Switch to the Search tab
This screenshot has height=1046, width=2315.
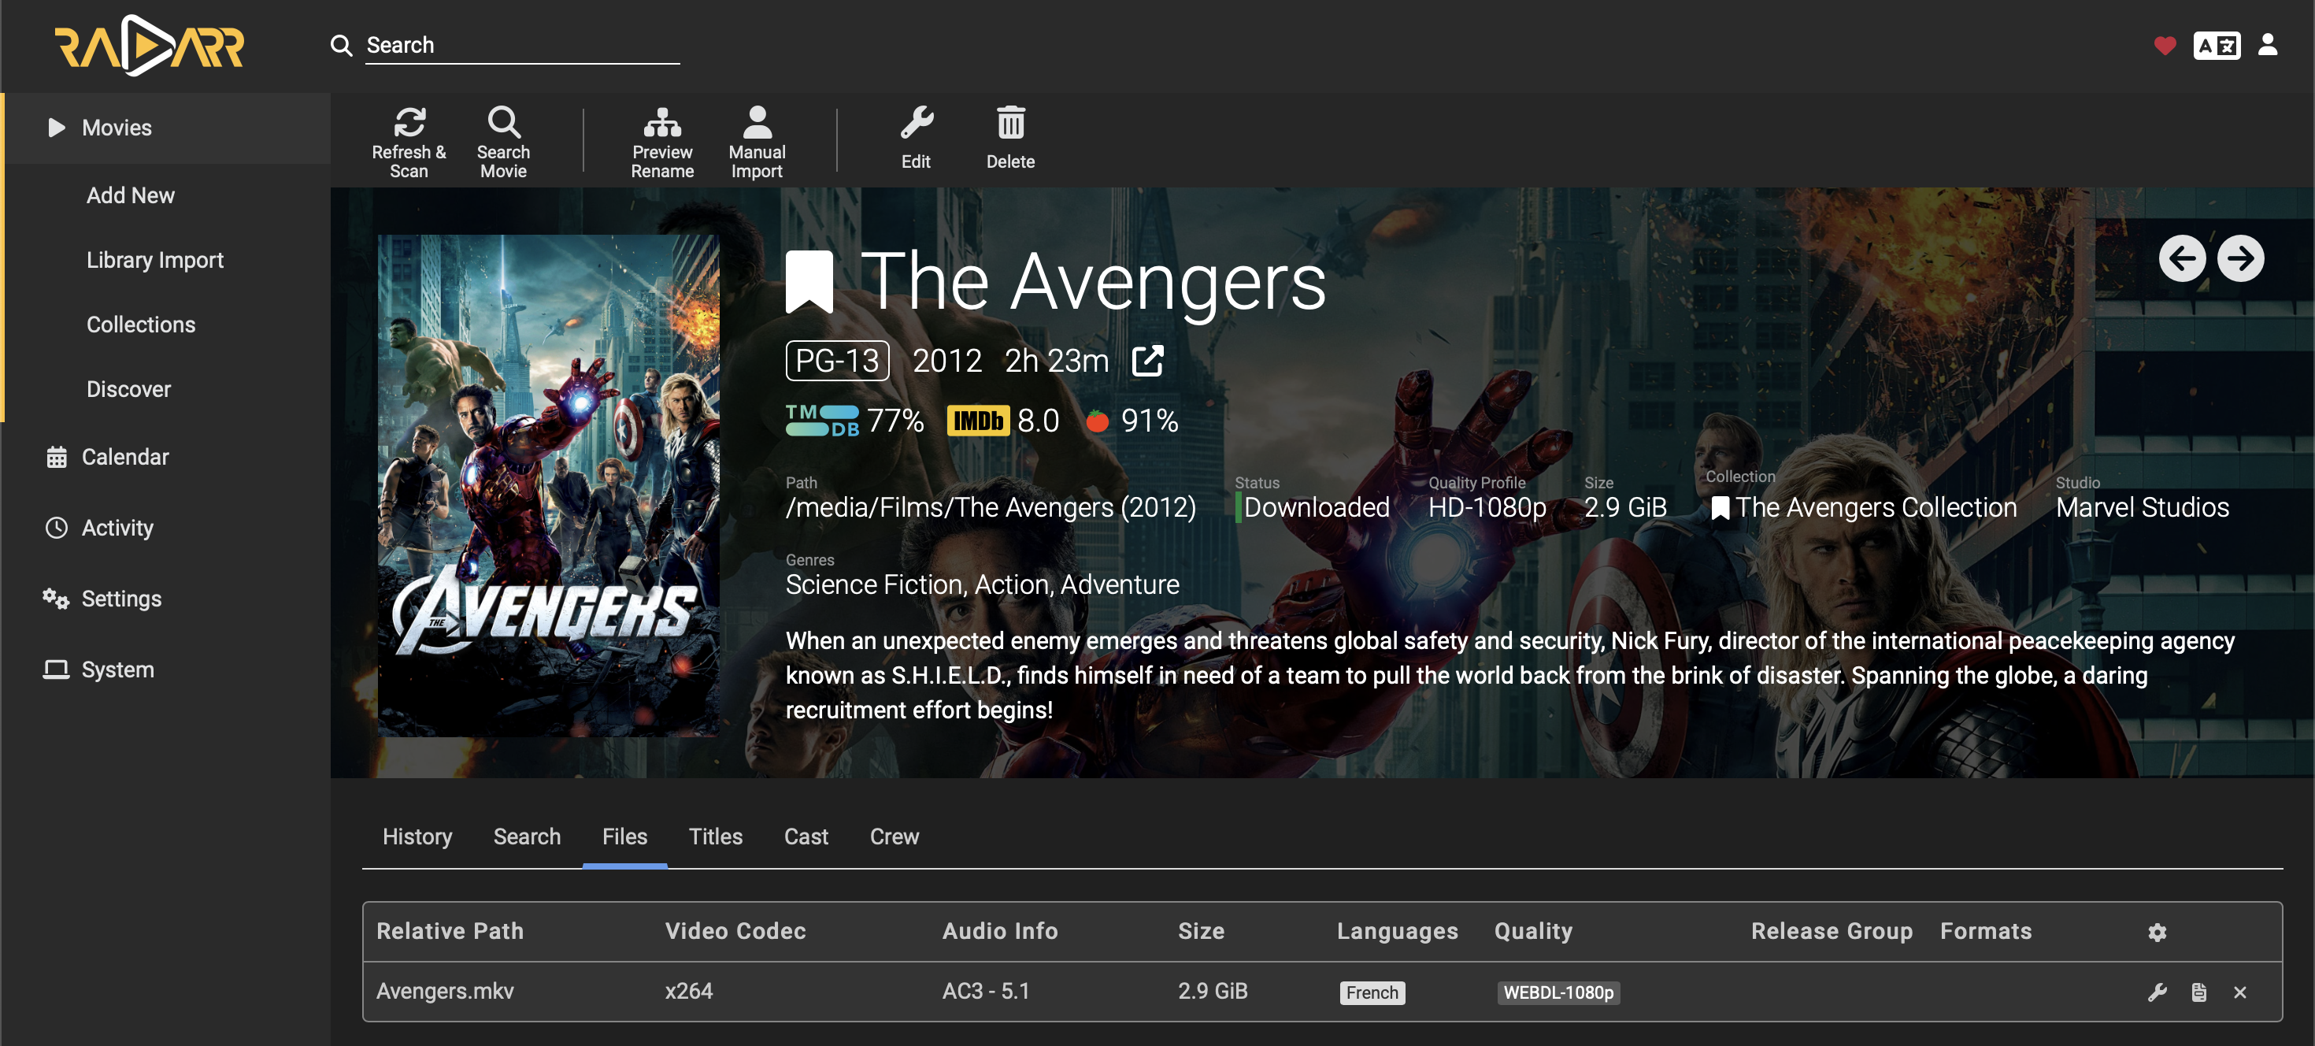click(x=527, y=836)
